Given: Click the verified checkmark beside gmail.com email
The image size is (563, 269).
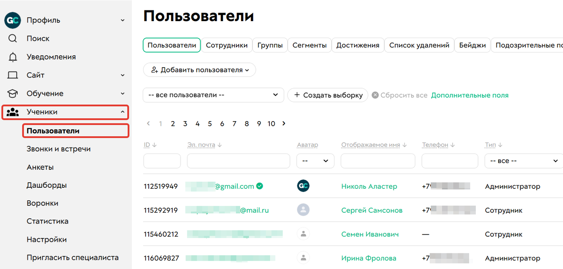Looking at the screenshot, I should (259, 186).
